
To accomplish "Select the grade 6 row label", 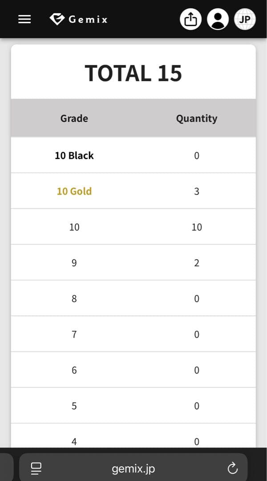I will point(74,370).
